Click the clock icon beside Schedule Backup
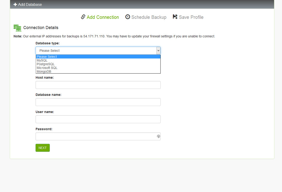Image resolution: width=282 pixels, height=192 pixels. (128, 17)
